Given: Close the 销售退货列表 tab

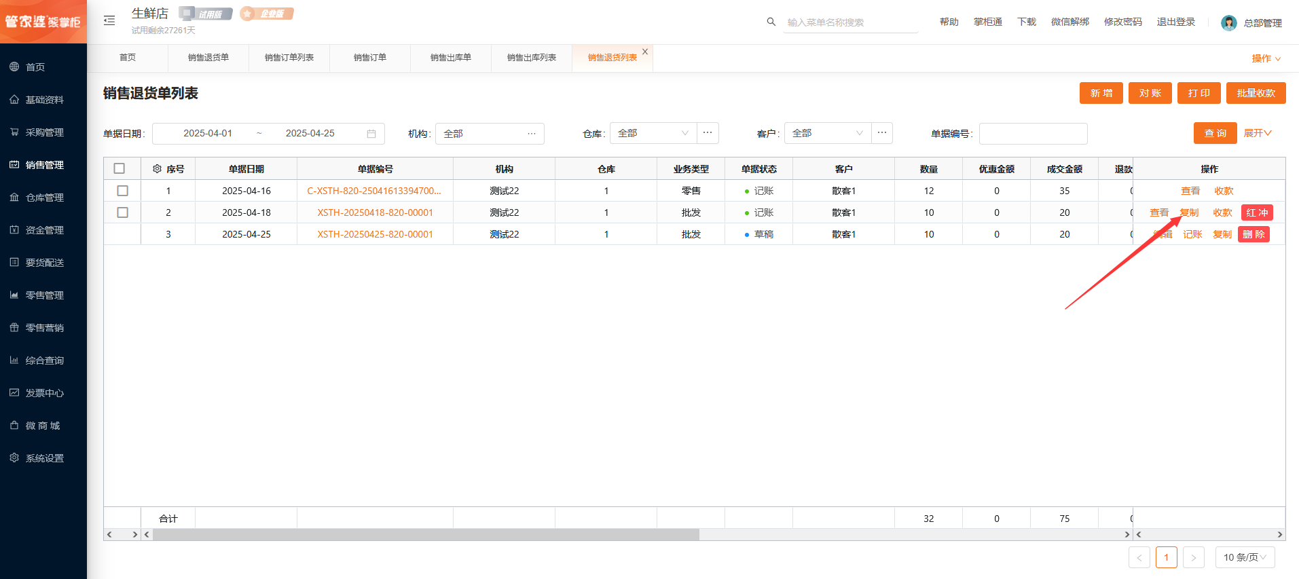Looking at the screenshot, I should 645,52.
